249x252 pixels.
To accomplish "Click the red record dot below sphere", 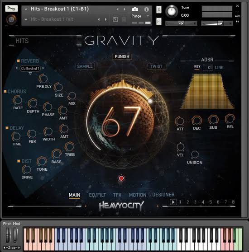I will (x=121, y=178).
